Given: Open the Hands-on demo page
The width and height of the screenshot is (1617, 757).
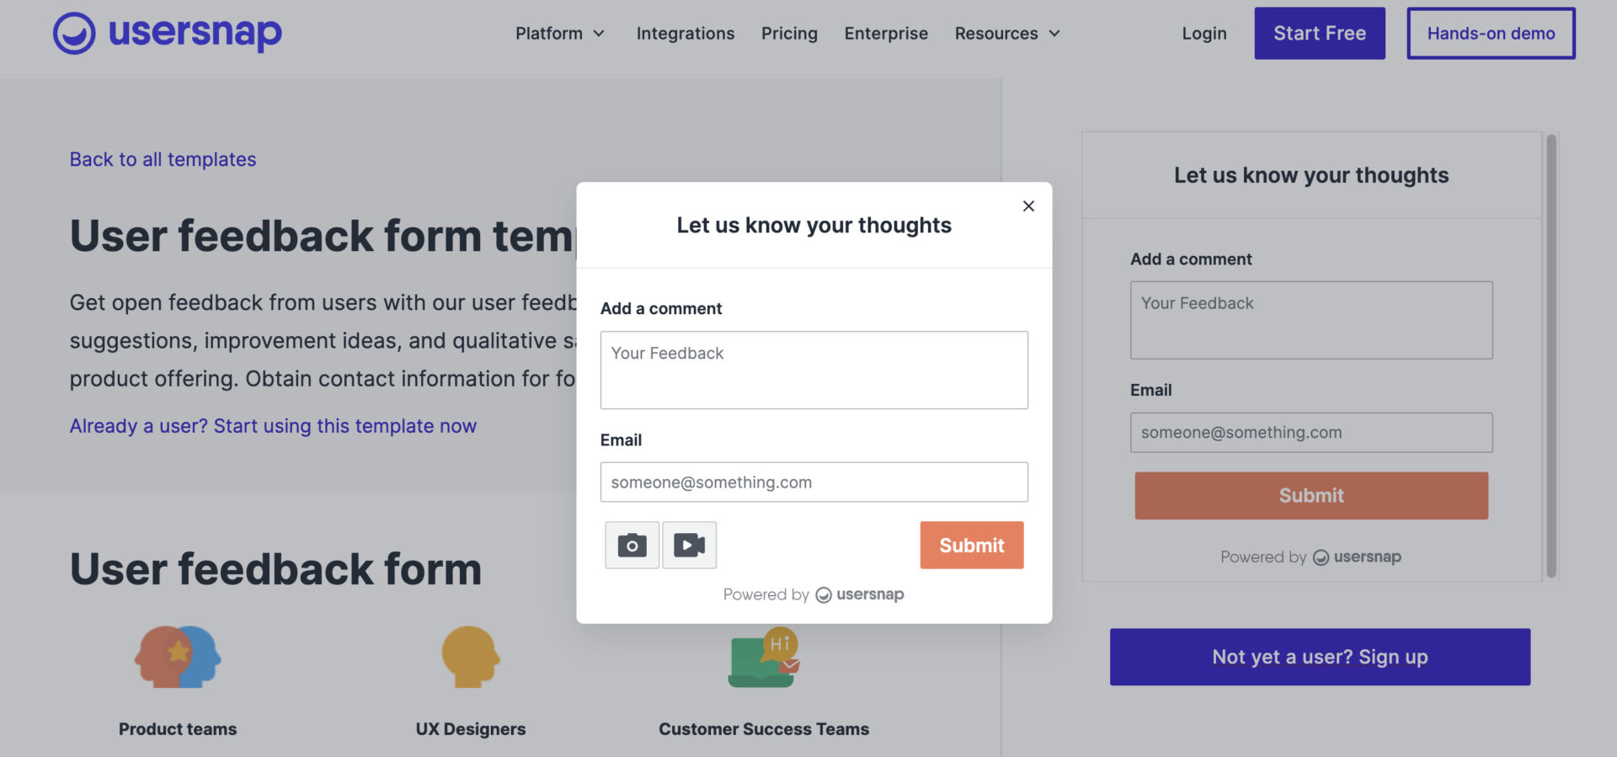Looking at the screenshot, I should click(1491, 34).
